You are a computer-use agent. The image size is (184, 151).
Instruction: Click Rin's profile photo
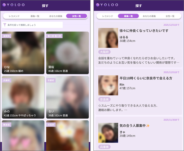tap(108, 85)
